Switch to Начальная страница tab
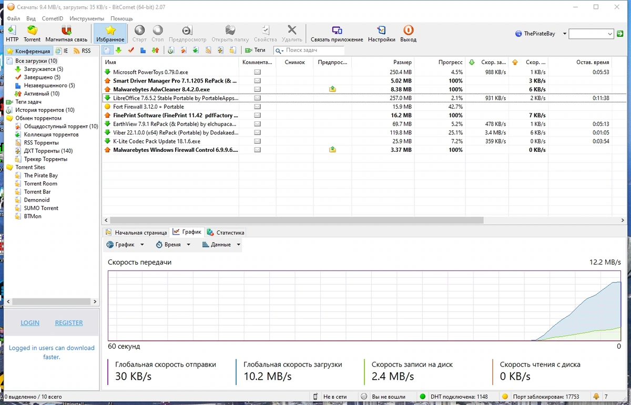 (136, 233)
